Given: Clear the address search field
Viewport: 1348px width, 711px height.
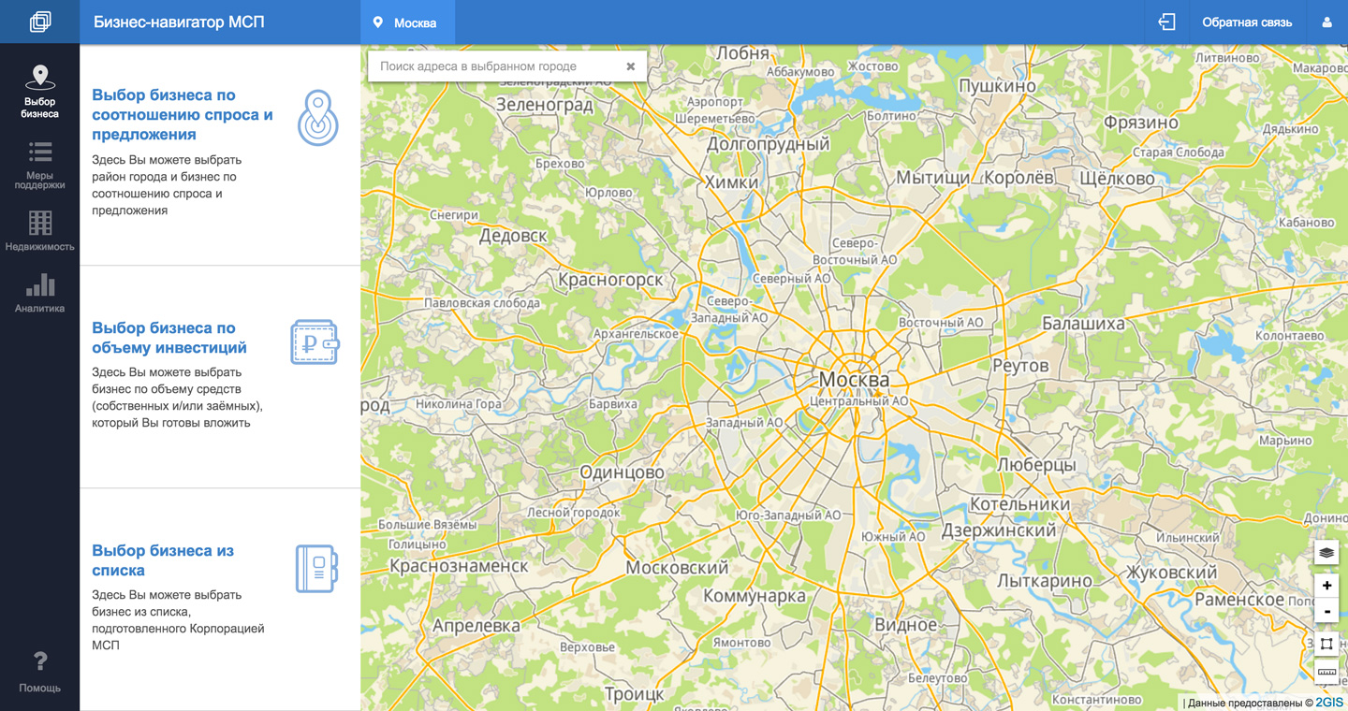Looking at the screenshot, I should pos(630,66).
